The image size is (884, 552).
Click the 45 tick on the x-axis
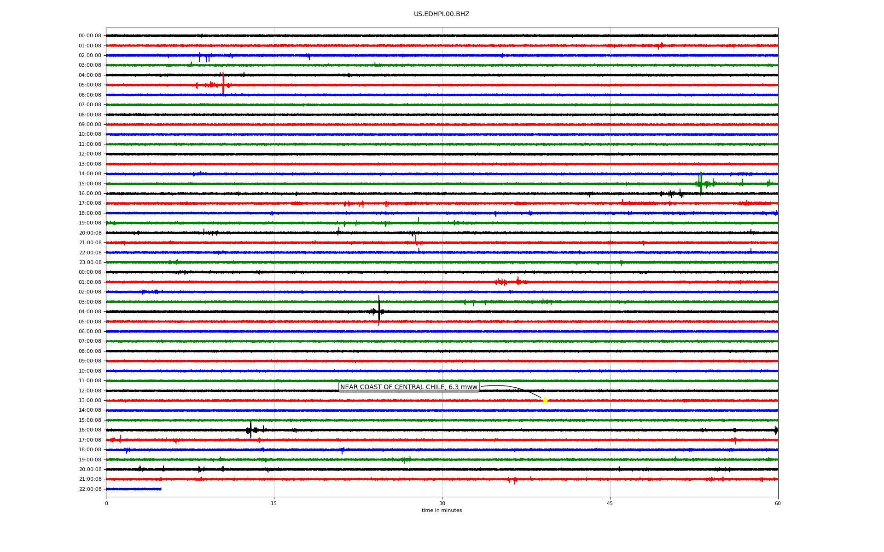[610, 503]
